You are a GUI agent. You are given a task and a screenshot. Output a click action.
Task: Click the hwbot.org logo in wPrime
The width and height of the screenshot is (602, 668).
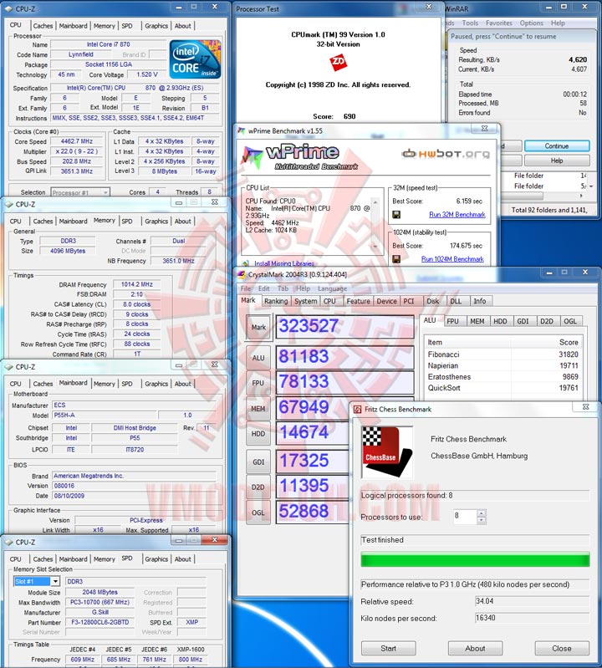(x=445, y=153)
